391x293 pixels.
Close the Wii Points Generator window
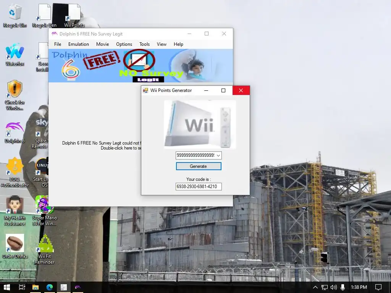241,90
